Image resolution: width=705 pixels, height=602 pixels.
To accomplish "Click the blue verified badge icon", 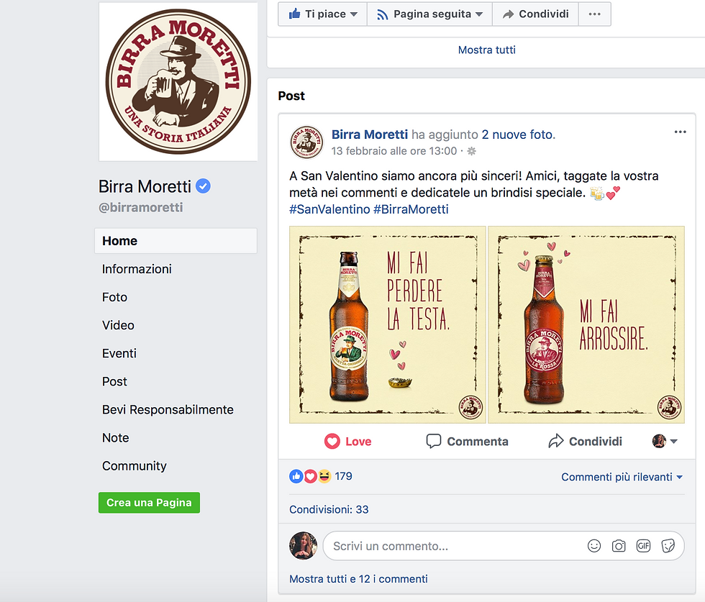I will (203, 186).
